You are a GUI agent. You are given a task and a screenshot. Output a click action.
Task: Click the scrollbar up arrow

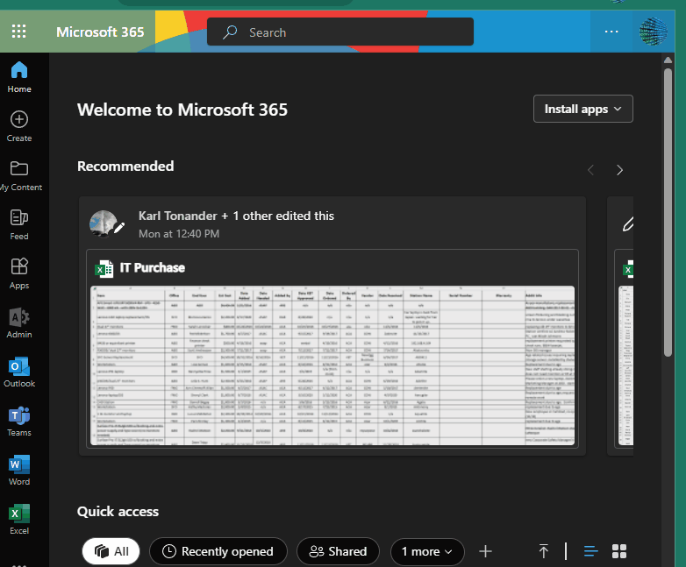668,60
